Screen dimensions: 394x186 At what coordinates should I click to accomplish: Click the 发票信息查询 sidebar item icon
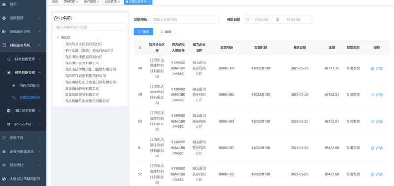click(x=14, y=97)
